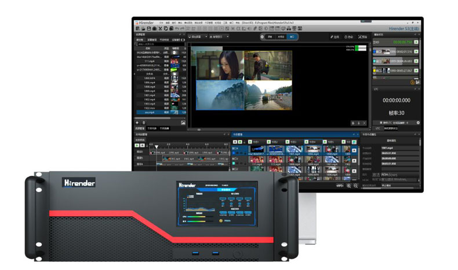Screen dimensions: 458x270
Task: Open the manage-display dropdown arrow above the preview
Action: tap(228, 36)
